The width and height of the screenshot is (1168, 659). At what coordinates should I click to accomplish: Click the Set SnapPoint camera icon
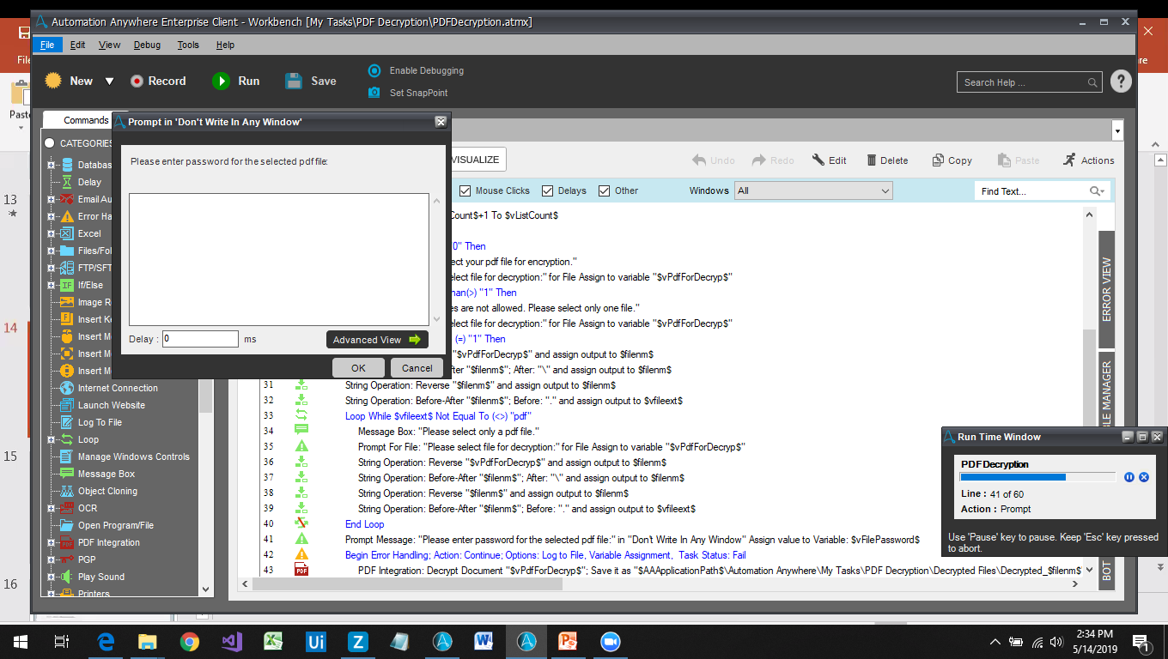pyautogui.click(x=374, y=93)
